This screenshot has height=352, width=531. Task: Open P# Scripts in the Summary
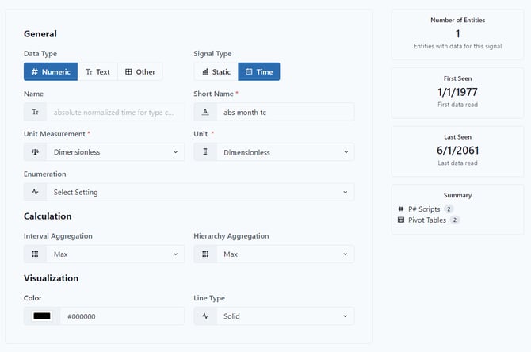(x=424, y=209)
